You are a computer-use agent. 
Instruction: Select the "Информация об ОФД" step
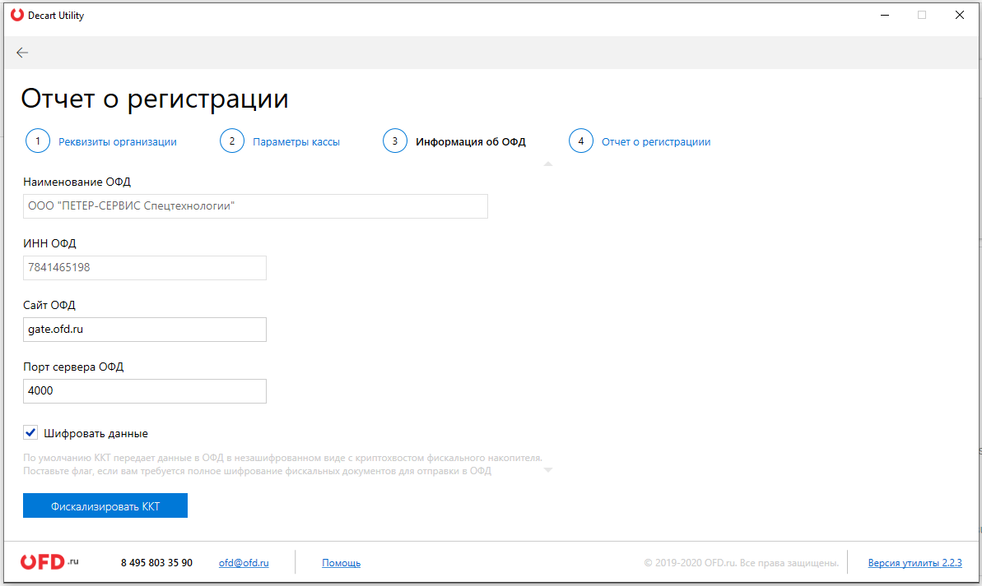pos(471,142)
